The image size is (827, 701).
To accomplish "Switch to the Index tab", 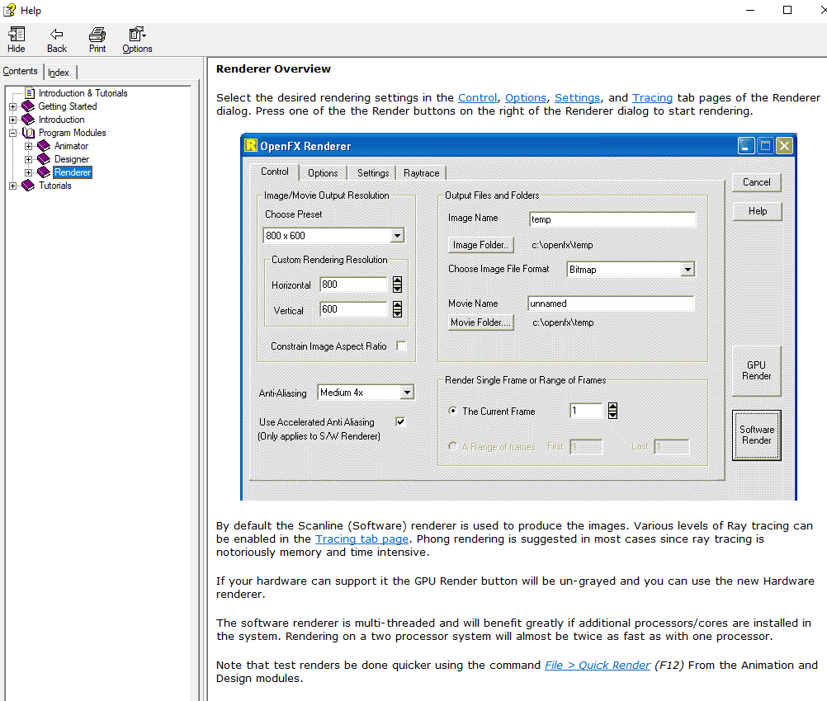I will [x=59, y=73].
